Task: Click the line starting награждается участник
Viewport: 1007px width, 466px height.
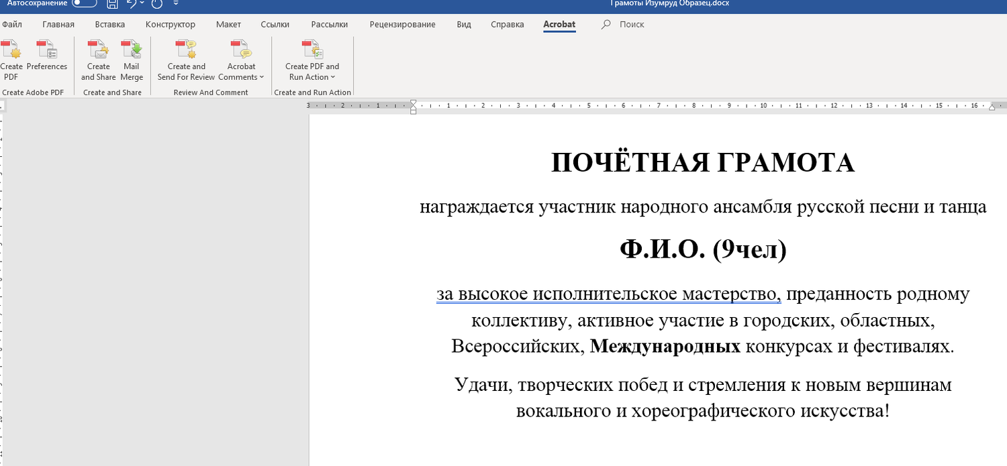Action: (x=703, y=207)
